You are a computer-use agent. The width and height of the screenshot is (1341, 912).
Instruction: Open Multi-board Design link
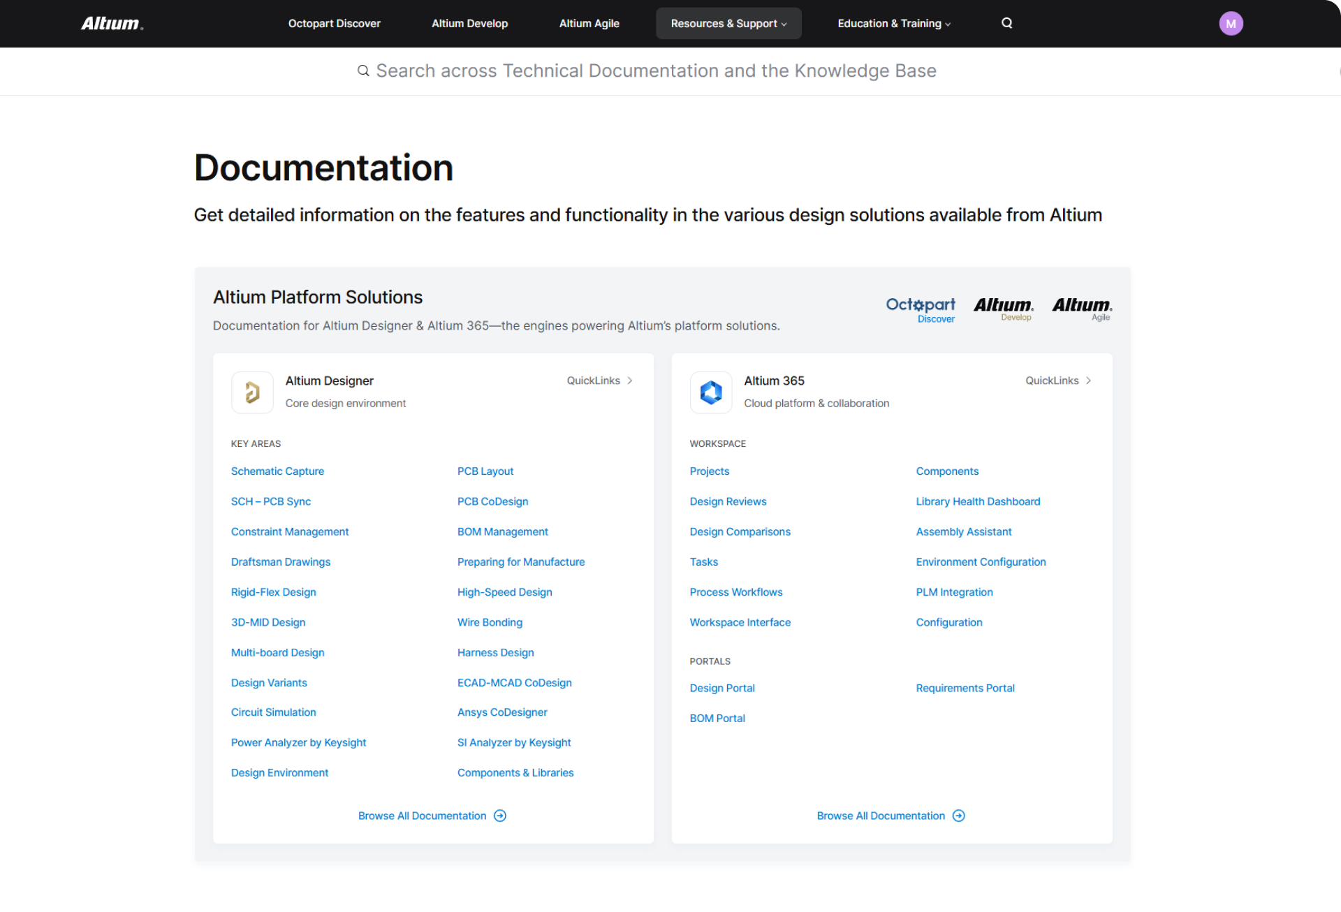pos(278,652)
